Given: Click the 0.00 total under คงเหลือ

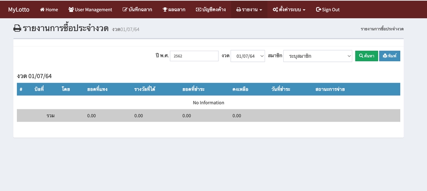Looking at the screenshot, I should [x=237, y=115].
